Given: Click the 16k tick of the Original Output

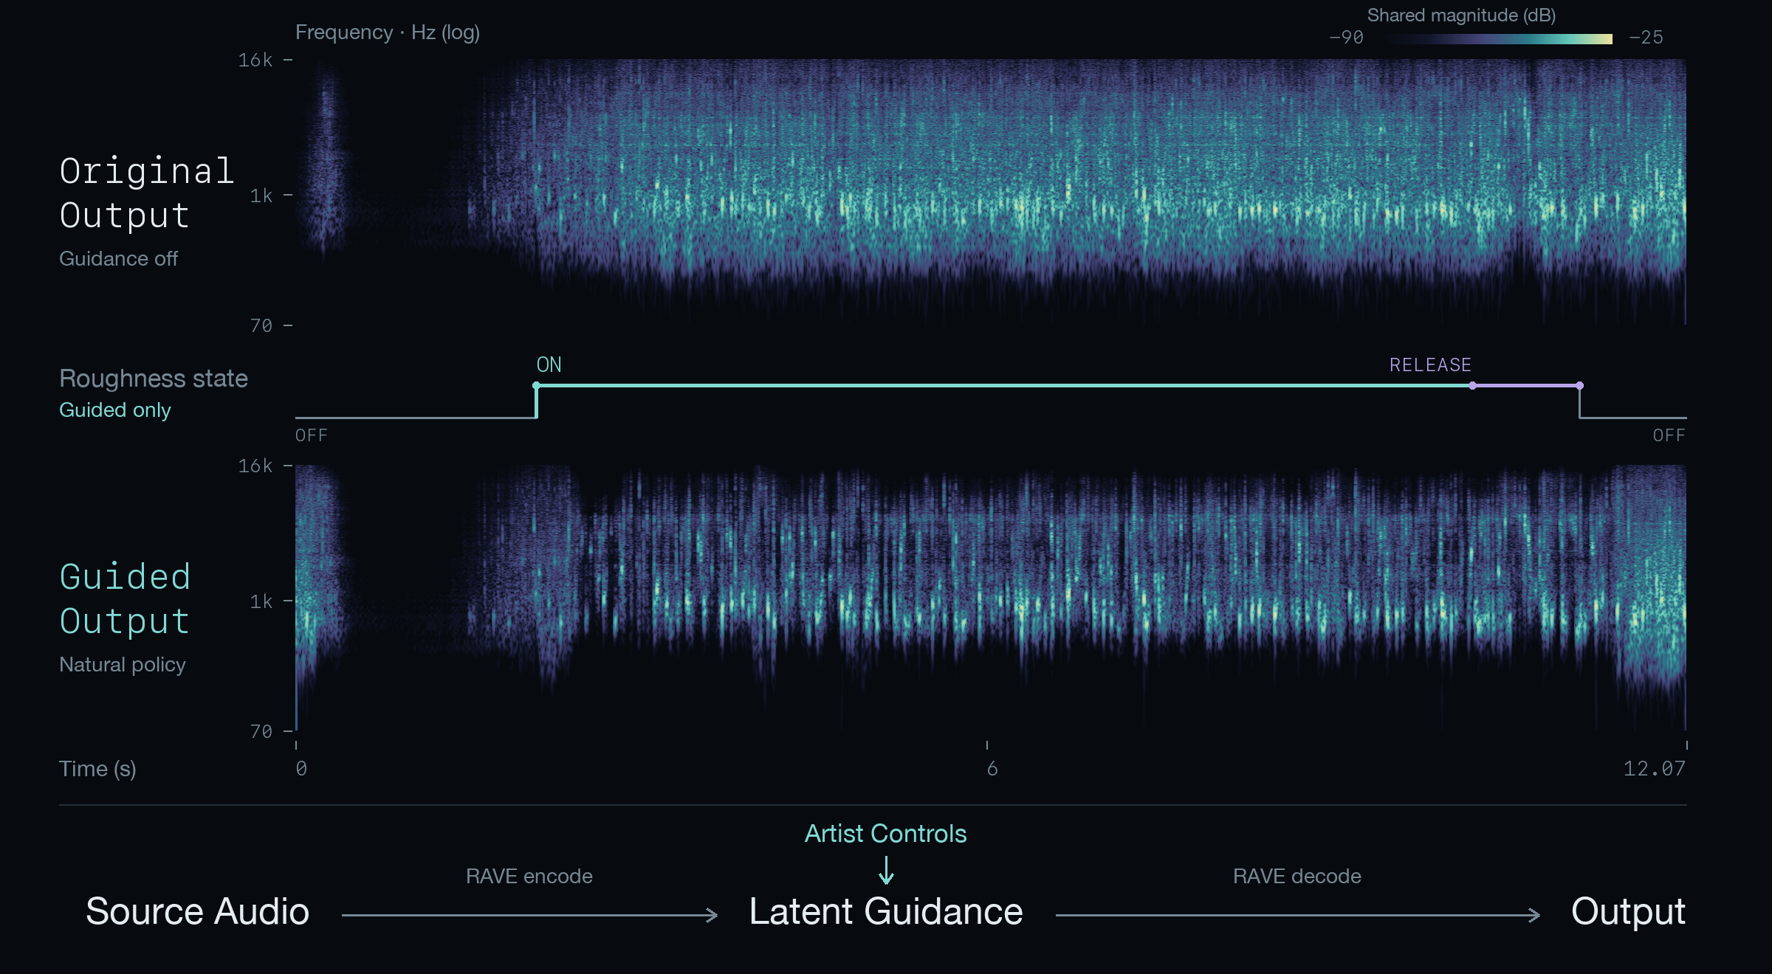Looking at the screenshot, I should 255,60.
